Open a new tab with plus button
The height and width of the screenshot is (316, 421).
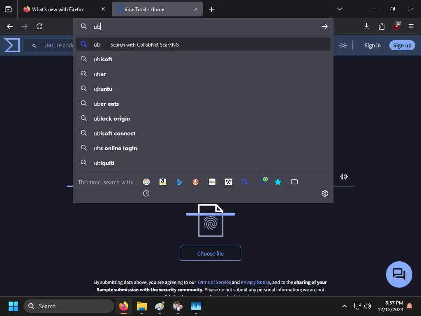[212, 9]
